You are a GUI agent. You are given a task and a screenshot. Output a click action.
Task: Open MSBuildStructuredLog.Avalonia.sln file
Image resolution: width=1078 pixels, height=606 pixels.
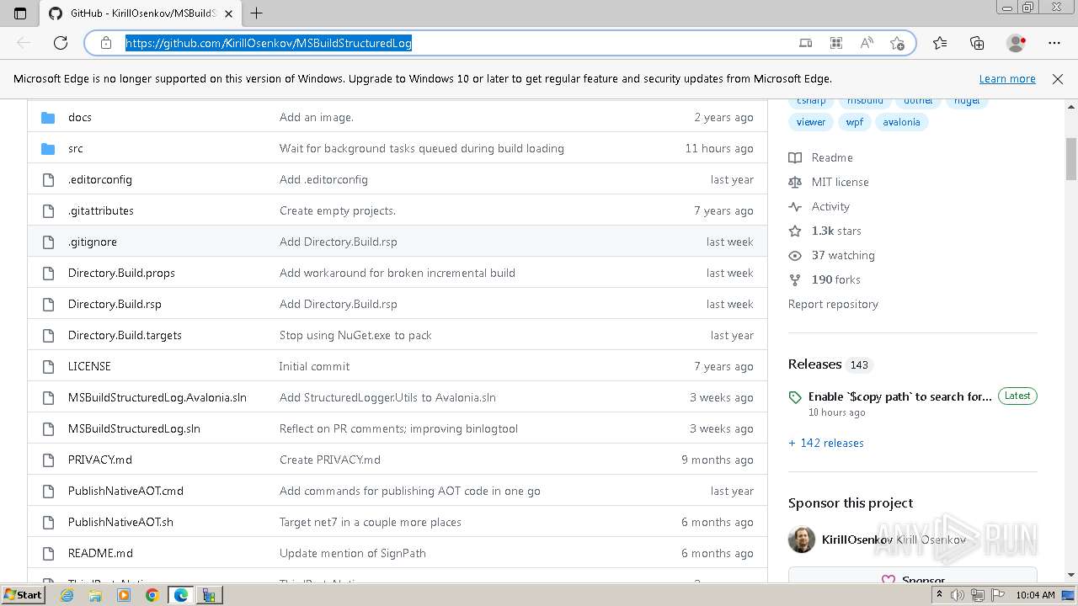[157, 397]
